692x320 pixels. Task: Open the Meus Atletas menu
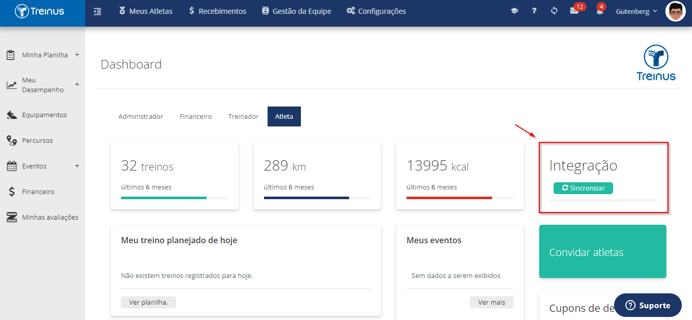(146, 11)
